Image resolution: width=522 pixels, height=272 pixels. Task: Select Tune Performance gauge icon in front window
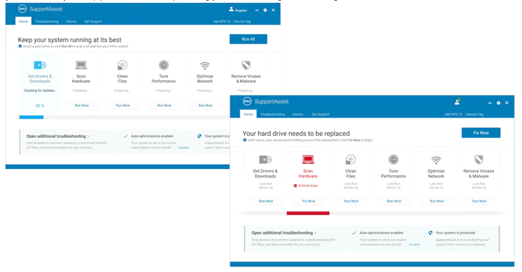click(394, 160)
